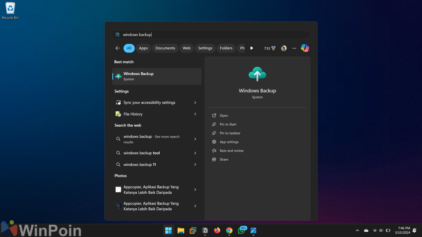Expand hidden icons in the system tray

pyautogui.click(x=357, y=230)
